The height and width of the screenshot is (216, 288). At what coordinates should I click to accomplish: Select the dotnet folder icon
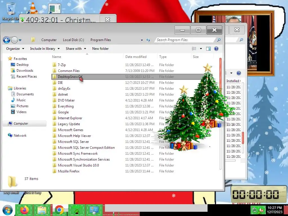[54, 94]
